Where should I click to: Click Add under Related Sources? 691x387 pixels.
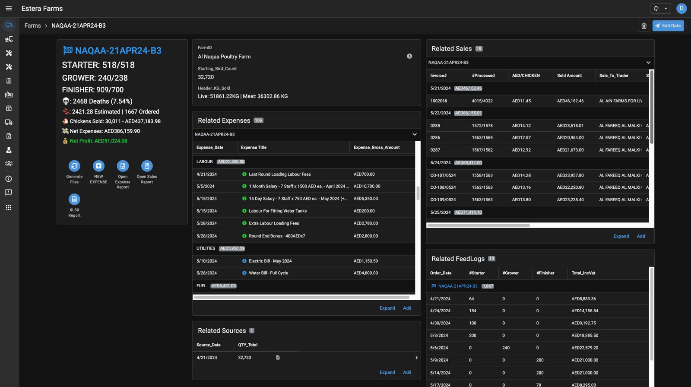pyautogui.click(x=407, y=372)
